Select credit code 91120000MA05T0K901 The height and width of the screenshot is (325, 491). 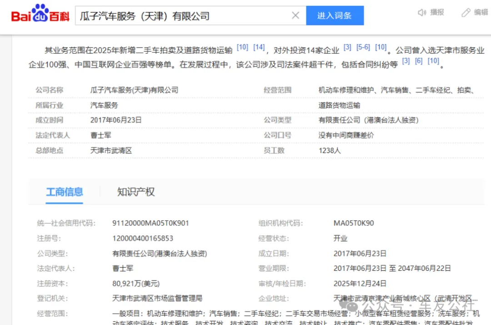(150, 223)
